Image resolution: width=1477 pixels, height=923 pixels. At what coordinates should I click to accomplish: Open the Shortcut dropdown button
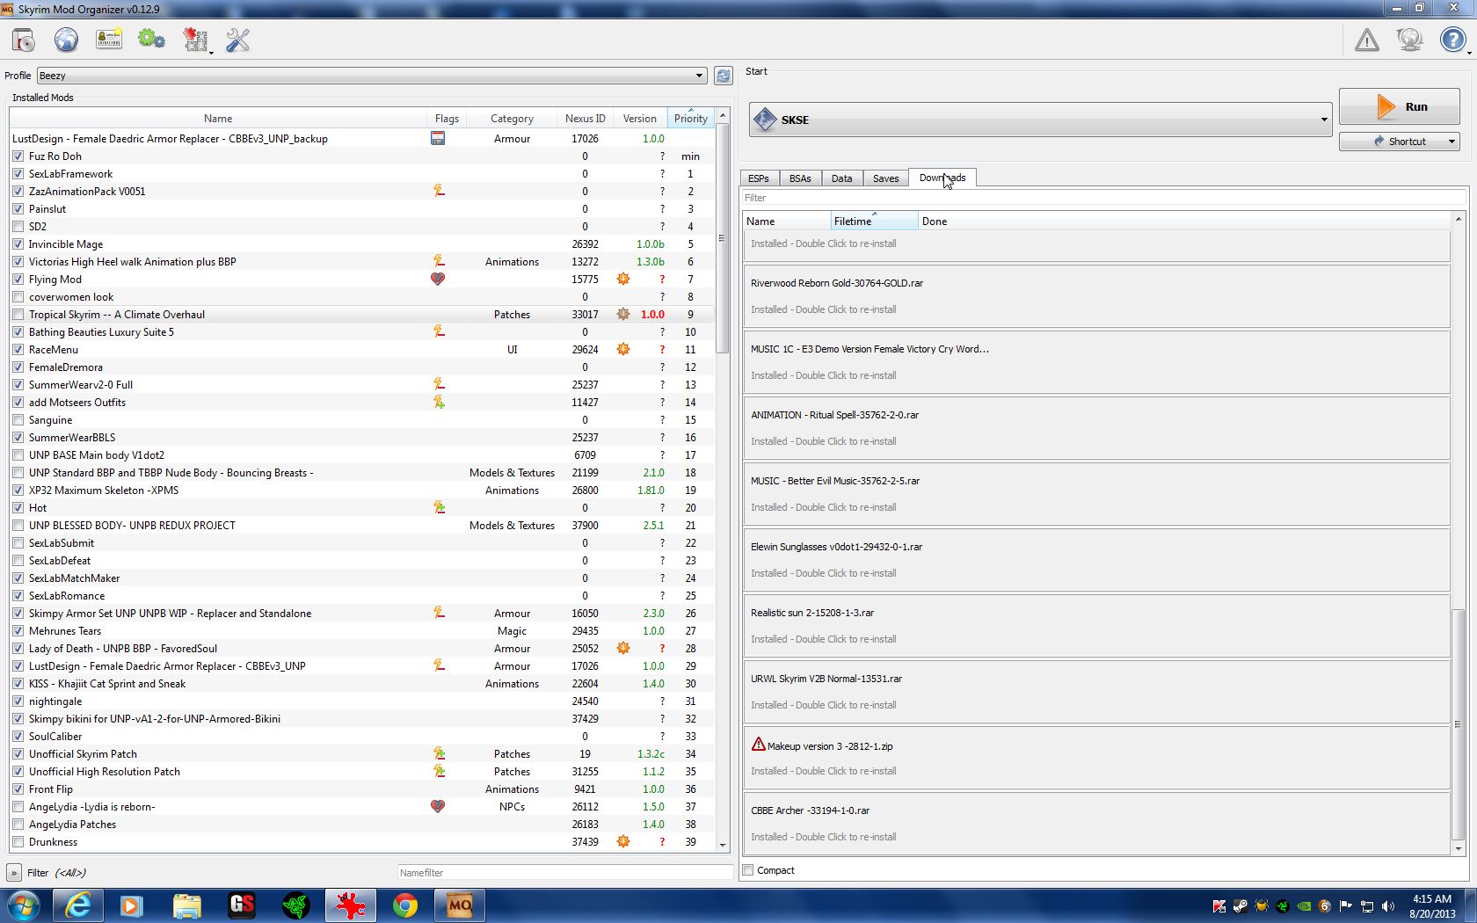click(x=1451, y=142)
